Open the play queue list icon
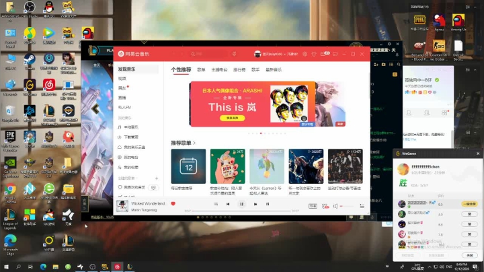484x272 pixels. 362,206
